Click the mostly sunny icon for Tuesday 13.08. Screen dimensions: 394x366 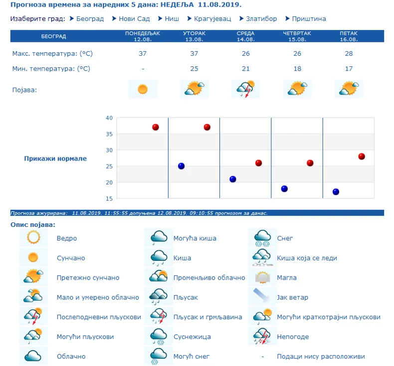tap(194, 89)
